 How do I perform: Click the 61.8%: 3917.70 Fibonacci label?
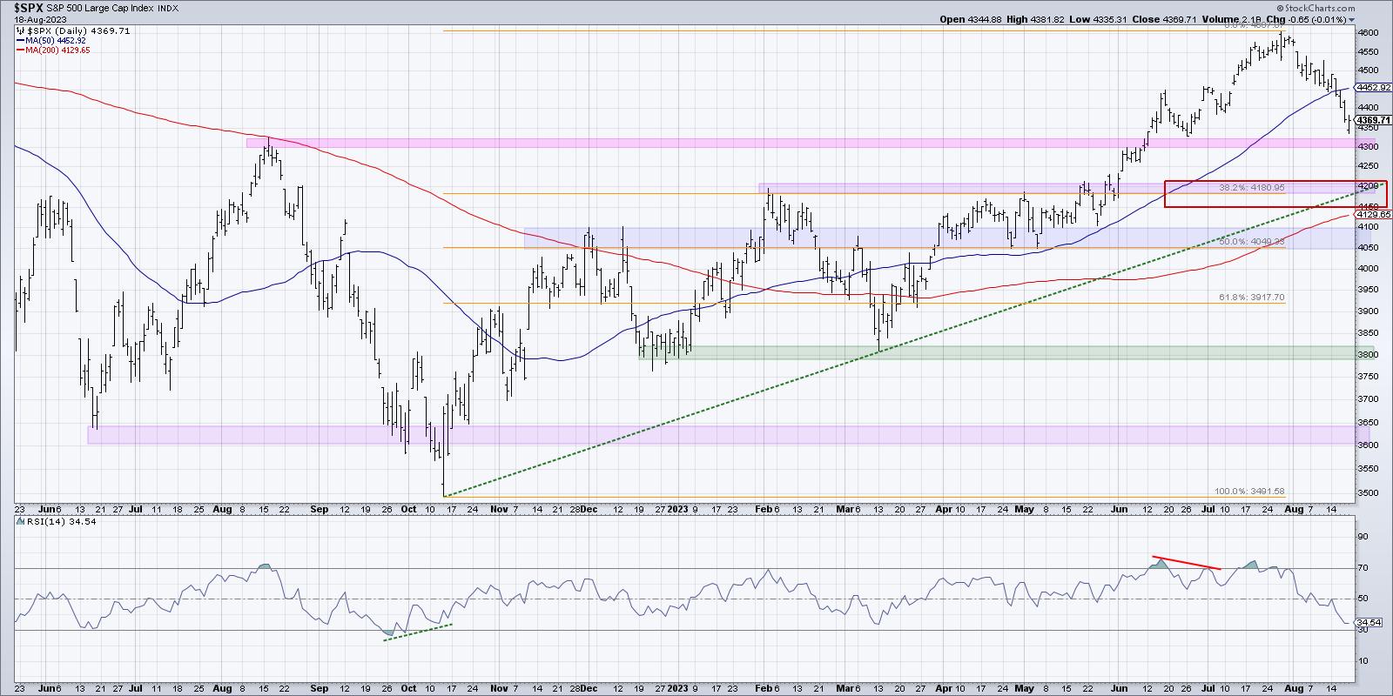(x=1251, y=298)
